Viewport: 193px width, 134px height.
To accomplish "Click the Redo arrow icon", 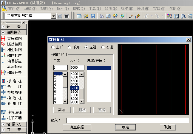I will click(157, 16).
